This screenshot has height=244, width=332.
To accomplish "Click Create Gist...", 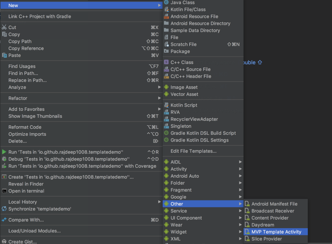I will (x=81, y=242).
